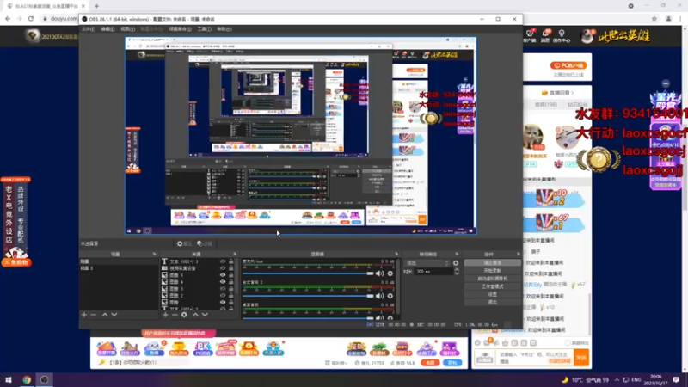Image resolution: width=688 pixels, height=387 pixels.
Task: Add a new scene with the plus icon
Action: coord(84,315)
